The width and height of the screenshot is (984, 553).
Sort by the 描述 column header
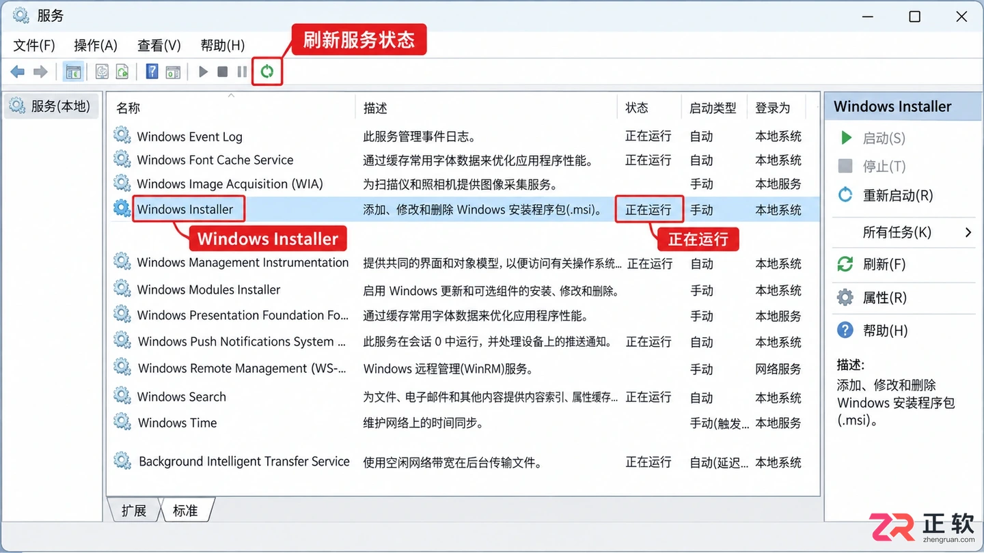pos(375,108)
